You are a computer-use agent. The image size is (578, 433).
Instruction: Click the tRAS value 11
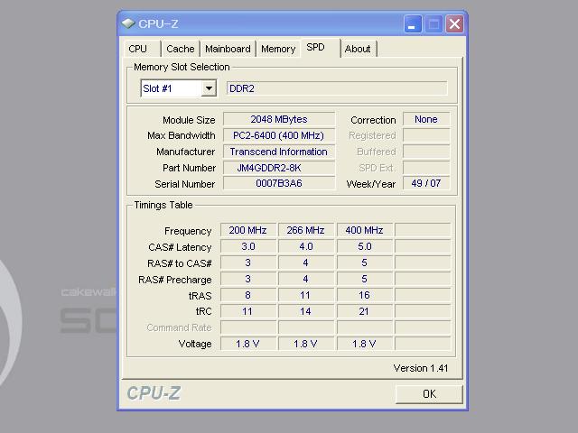click(306, 295)
